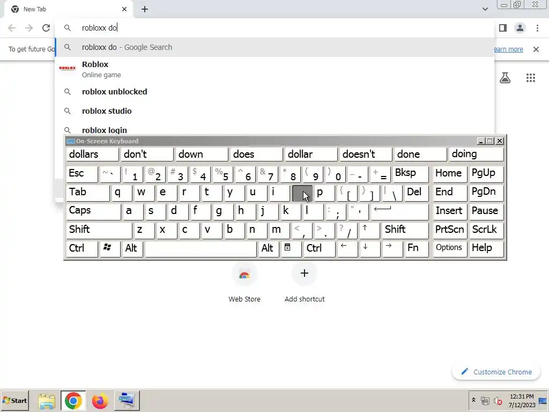
Task: Toggle the ScrLk key
Action: (486, 230)
